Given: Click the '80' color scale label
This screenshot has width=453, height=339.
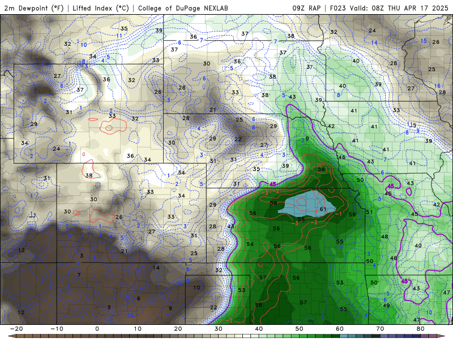Looking at the screenshot, I should [x=421, y=329].
